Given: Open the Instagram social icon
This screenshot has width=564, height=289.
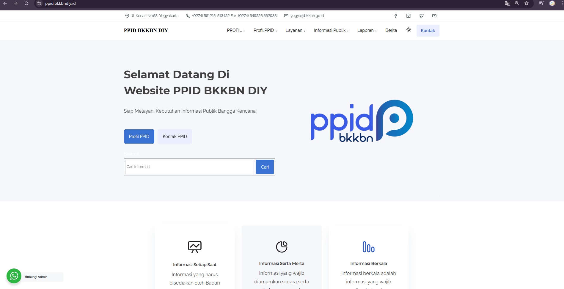Looking at the screenshot, I should (409, 16).
